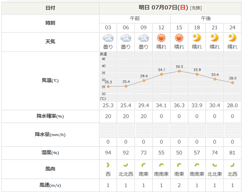Select the 北北東 wind direction label

(x=215, y=174)
